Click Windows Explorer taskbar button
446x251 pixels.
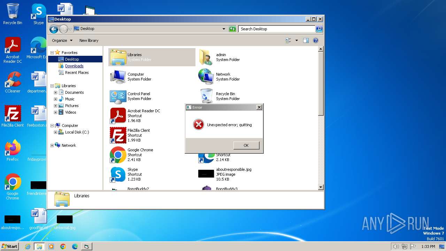pos(39,246)
